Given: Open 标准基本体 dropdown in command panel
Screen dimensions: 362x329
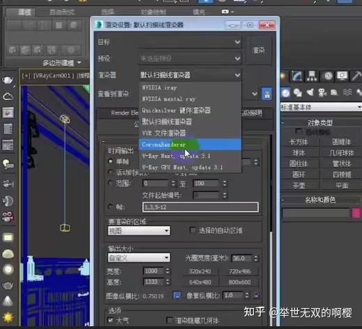Looking at the screenshot, I should click(321, 107).
